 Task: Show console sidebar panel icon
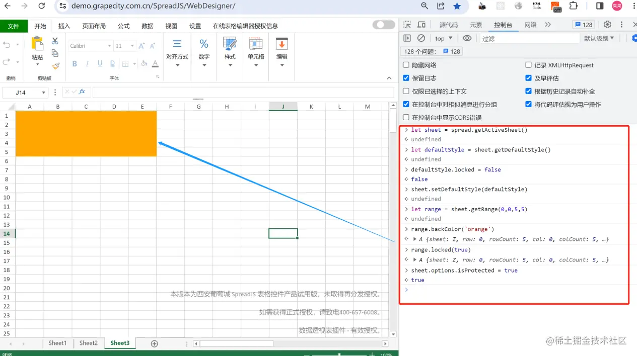(407, 38)
